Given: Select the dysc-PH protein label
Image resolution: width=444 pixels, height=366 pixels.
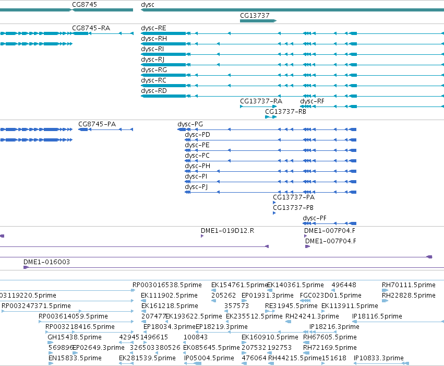Looking at the screenshot, I should point(197,166).
